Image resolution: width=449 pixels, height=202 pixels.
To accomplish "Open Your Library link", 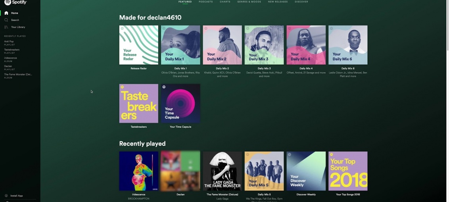I will tap(18, 27).
